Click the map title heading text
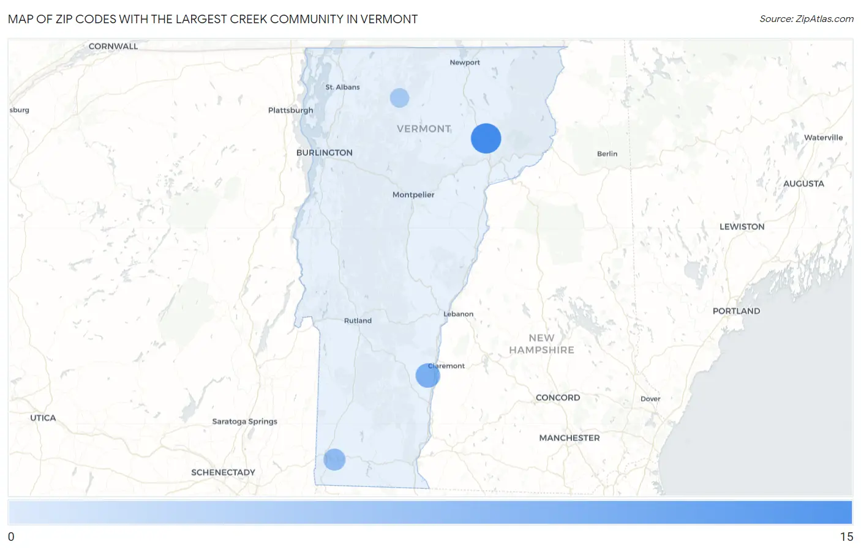861x550 pixels. click(x=213, y=19)
